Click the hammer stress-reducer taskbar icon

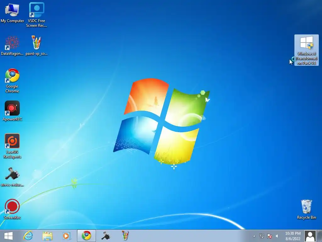pos(106,236)
